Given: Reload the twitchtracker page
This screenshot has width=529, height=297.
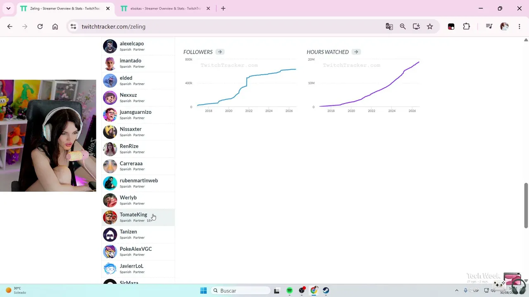Looking at the screenshot, I should (x=40, y=26).
